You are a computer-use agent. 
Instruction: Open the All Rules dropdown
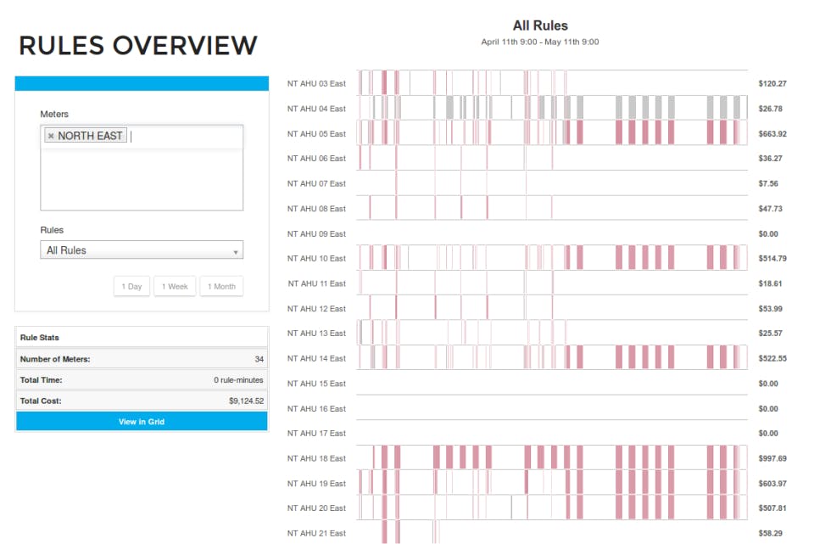click(142, 250)
